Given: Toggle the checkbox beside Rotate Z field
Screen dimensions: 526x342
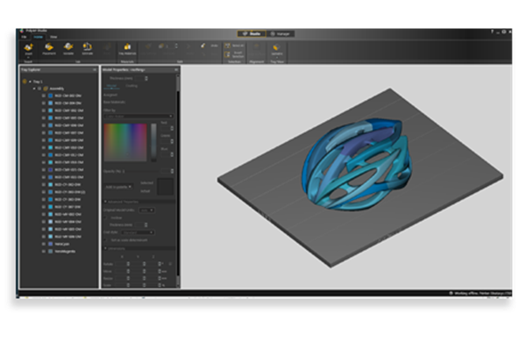Looking at the screenshot, I should click(170, 264).
